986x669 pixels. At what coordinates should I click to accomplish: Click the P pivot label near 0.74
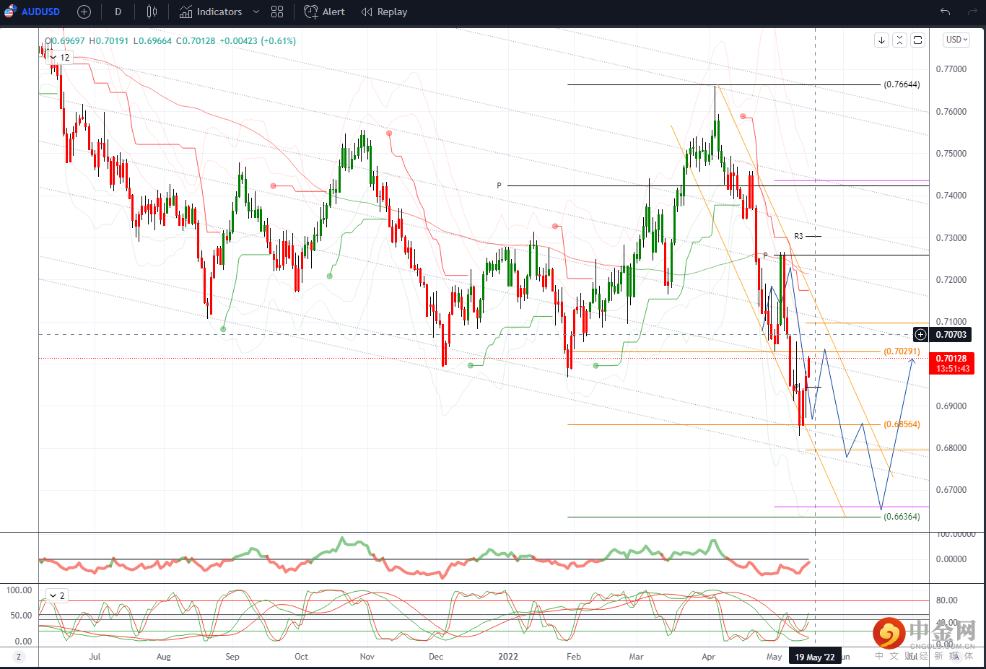click(x=499, y=185)
